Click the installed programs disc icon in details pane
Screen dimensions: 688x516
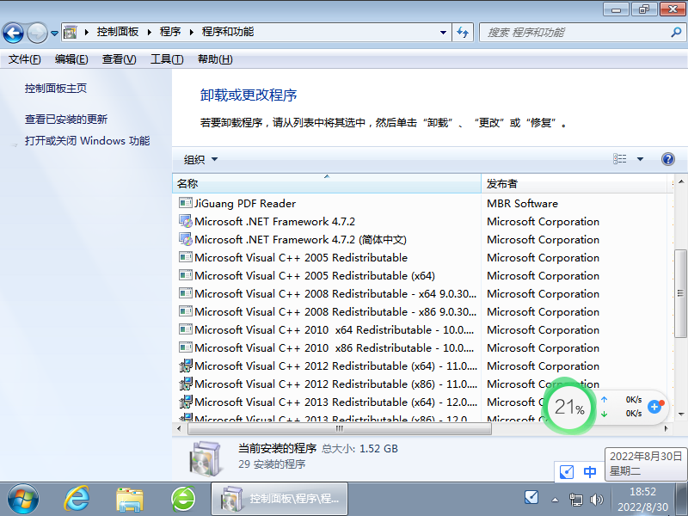click(x=205, y=458)
